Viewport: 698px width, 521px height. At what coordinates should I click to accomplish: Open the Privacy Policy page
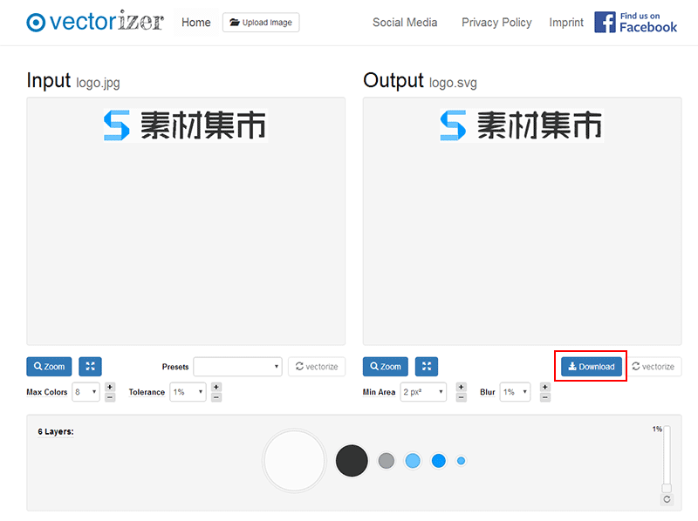(x=496, y=23)
